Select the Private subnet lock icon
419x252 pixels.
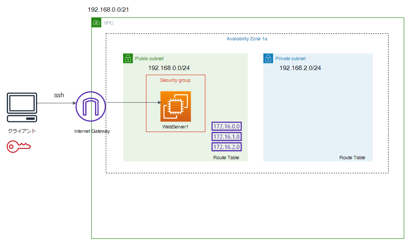268,58
